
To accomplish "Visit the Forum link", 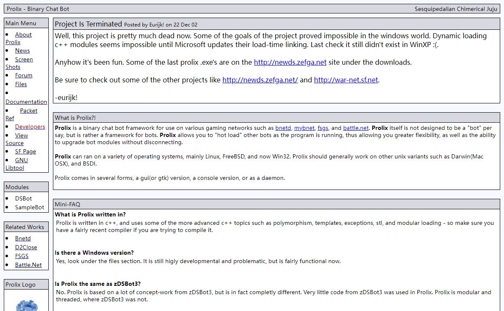I will 24,75.
